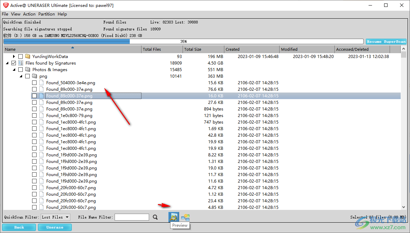Open the File menu
Image resolution: width=410 pixels, height=233 pixels.
pos(5,14)
